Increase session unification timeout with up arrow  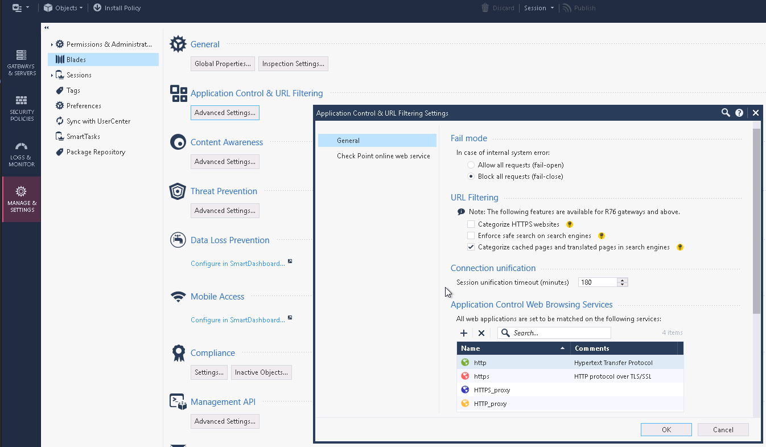[x=623, y=280]
